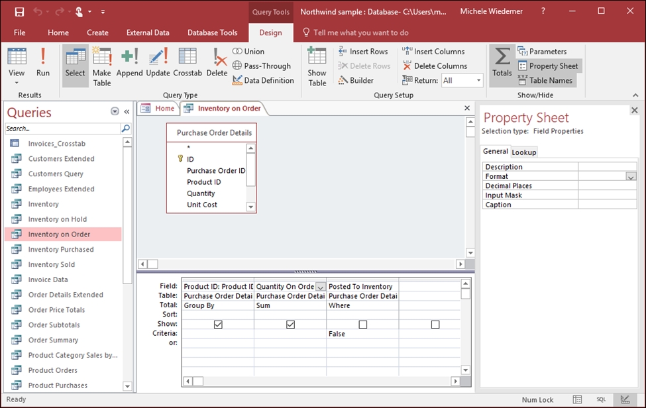646x408 pixels.
Task: Toggle Table Names row display
Action: point(545,80)
